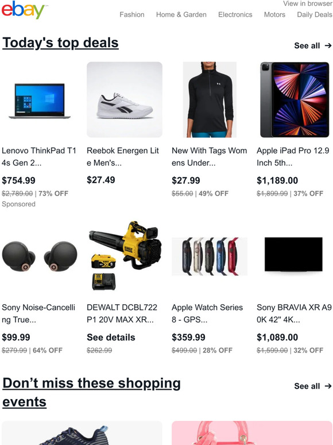Open the Fashion category
Viewport: 333px width, 445px height.
coord(132,14)
